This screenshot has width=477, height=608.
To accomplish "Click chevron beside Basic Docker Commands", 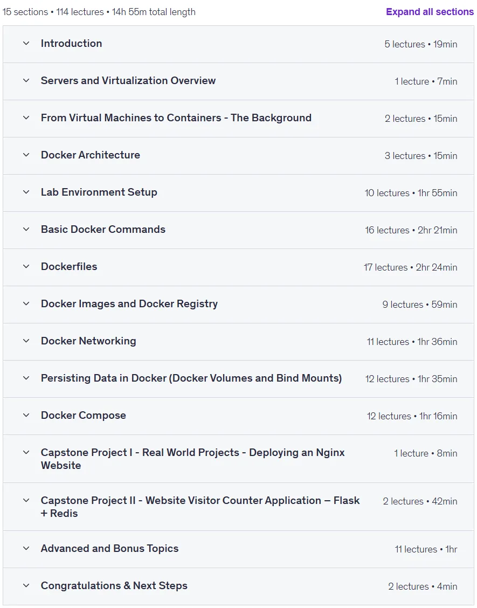I will coord(26,230).
